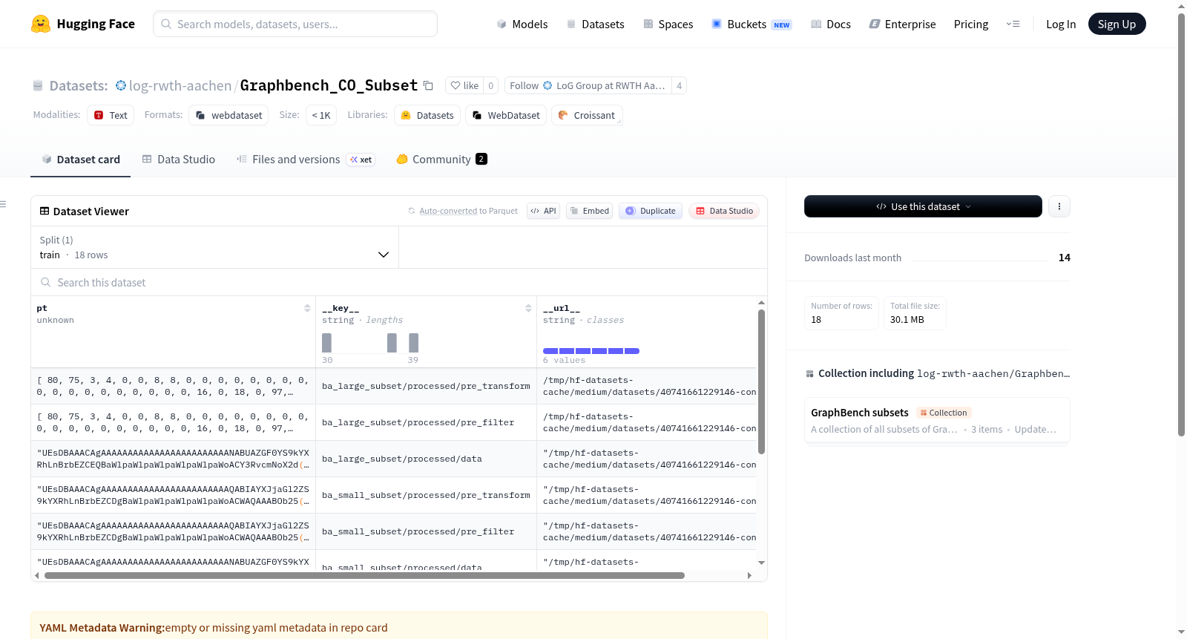Click the collection icon beside Collection including

809,373
